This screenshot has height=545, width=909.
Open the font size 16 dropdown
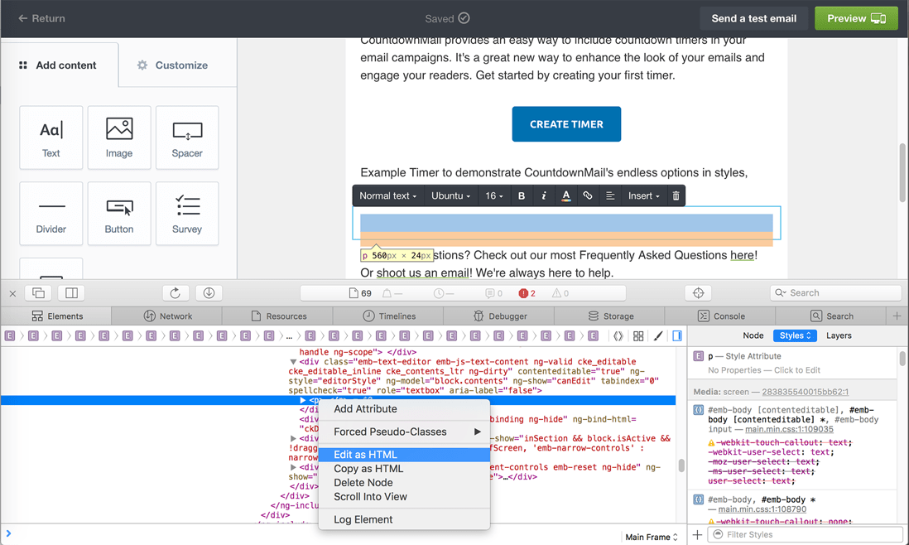[x=494, y=196]
